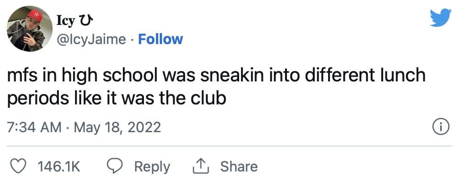Click the Follow link
This screenshot has height=182, width=462.
(x=161, y=39)
